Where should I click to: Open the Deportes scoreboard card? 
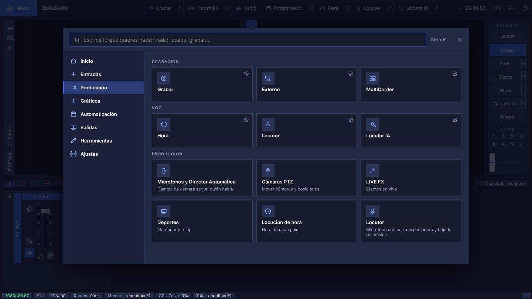(202, 221)
